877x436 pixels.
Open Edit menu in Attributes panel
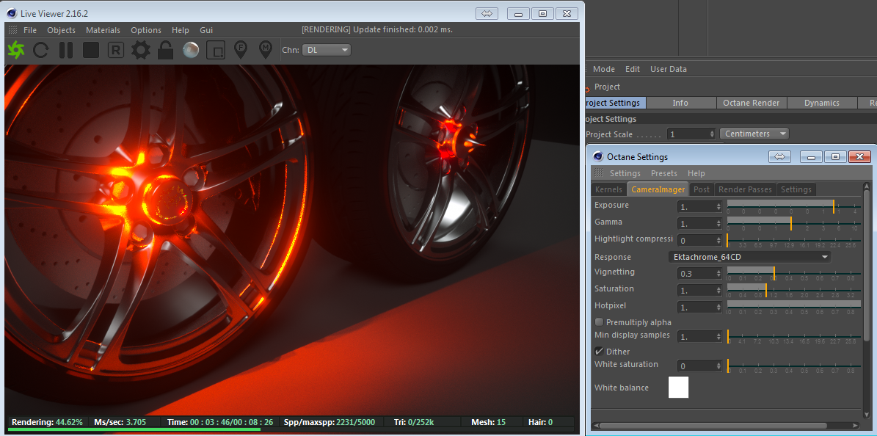[633, 69]
